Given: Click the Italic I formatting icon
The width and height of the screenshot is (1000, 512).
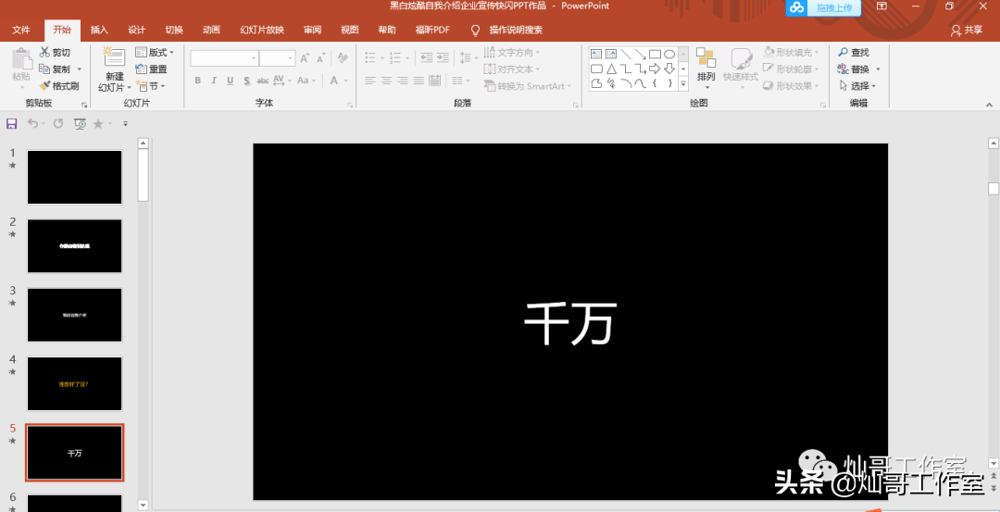Looking at the screenshot, I should (214, 81).
